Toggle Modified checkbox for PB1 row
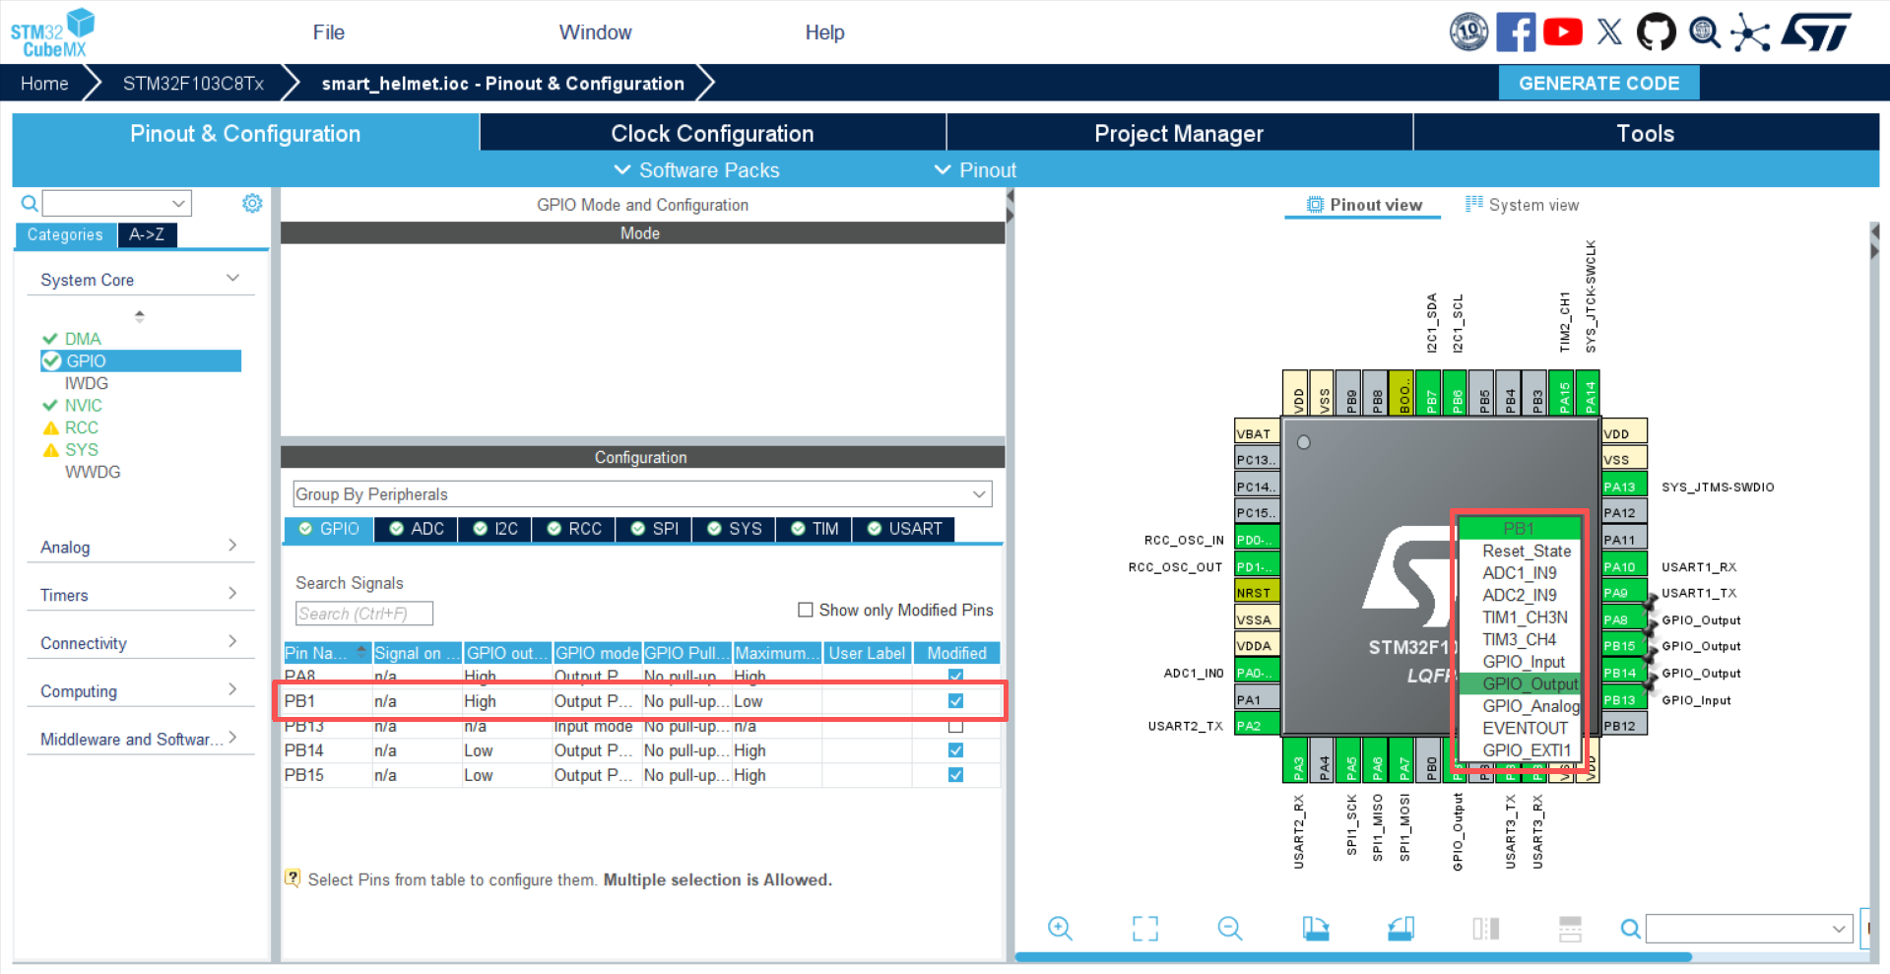The width and height of the screenshot is (1890, 974). [955, 701]
